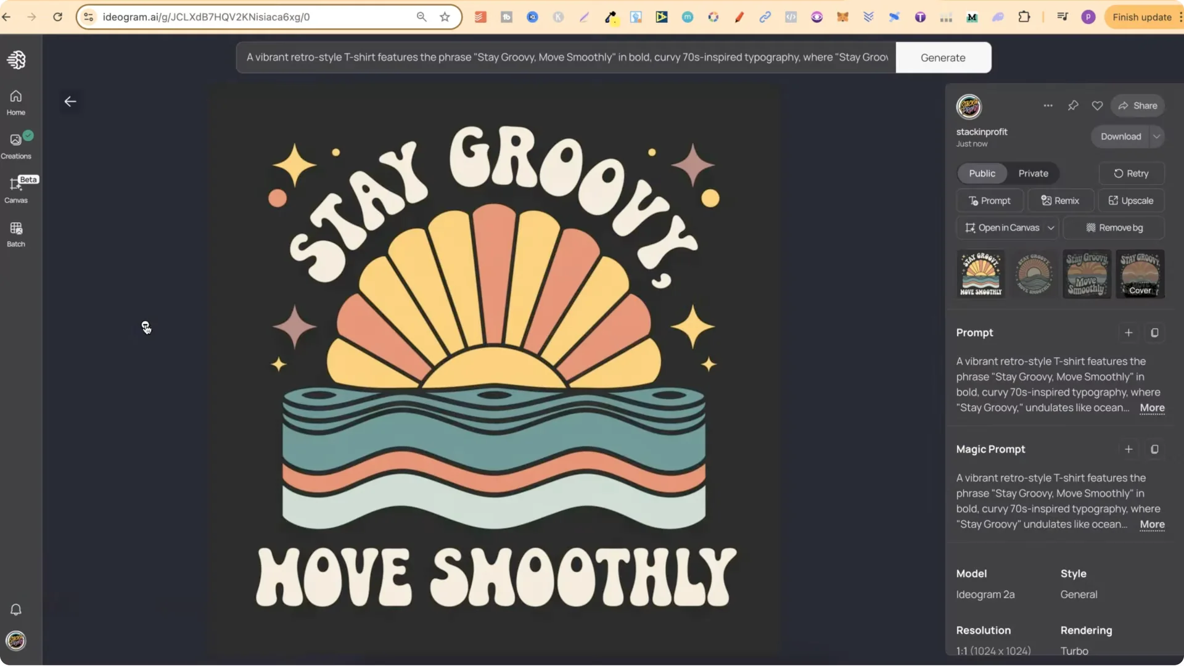Screen dimensions: 1184x666
Task: Select the Cover variation thumbnail
Action: 1140,274
